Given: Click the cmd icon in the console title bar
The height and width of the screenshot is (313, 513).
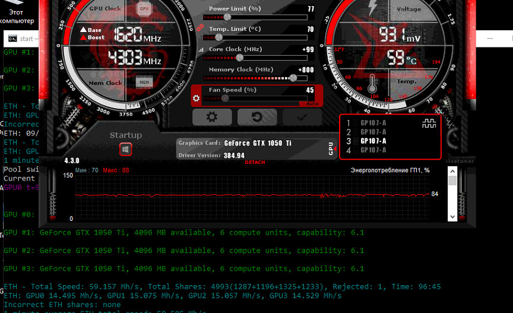Looking at the screenshot, I should coord(12,39).
